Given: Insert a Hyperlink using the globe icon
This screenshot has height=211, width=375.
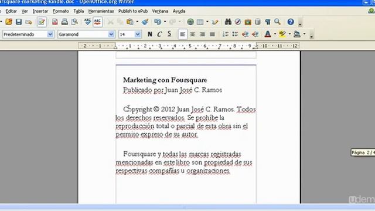Looking at the screenshot, I should tap(190, 22).
